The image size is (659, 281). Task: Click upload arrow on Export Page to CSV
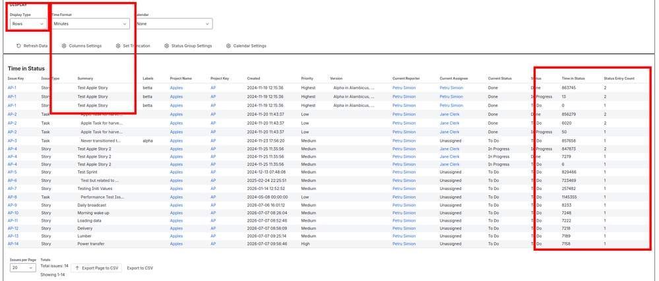77,268
